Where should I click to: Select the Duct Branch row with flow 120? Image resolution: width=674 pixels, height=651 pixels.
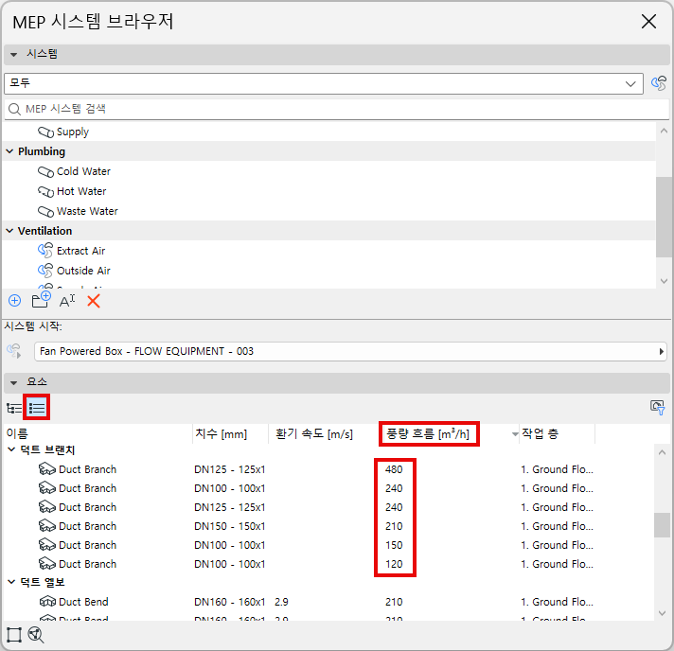(x=328, y=563)
